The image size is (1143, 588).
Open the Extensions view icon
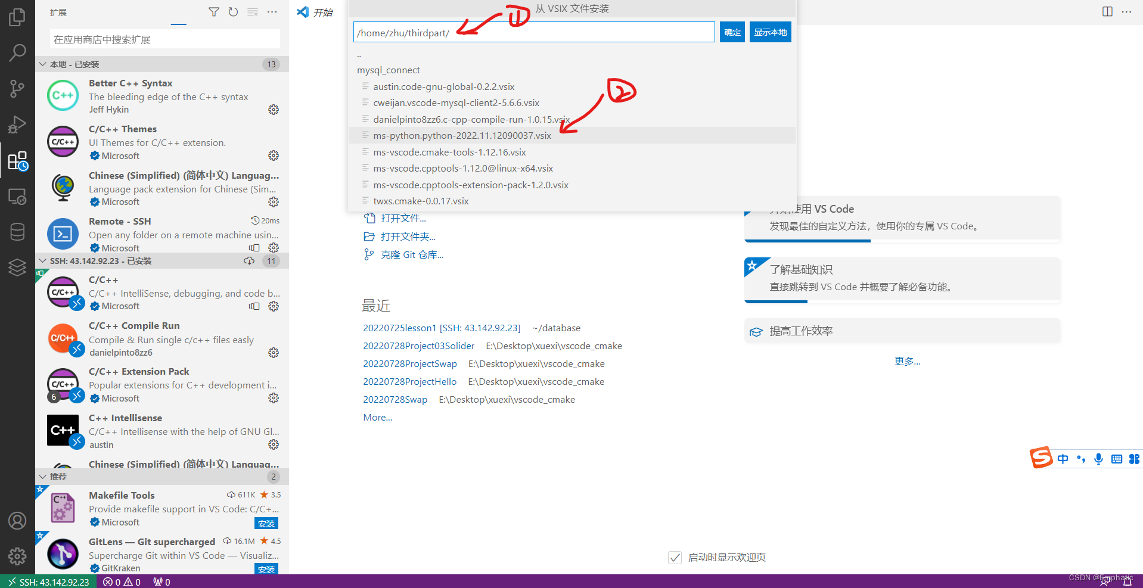coord(17,161)
